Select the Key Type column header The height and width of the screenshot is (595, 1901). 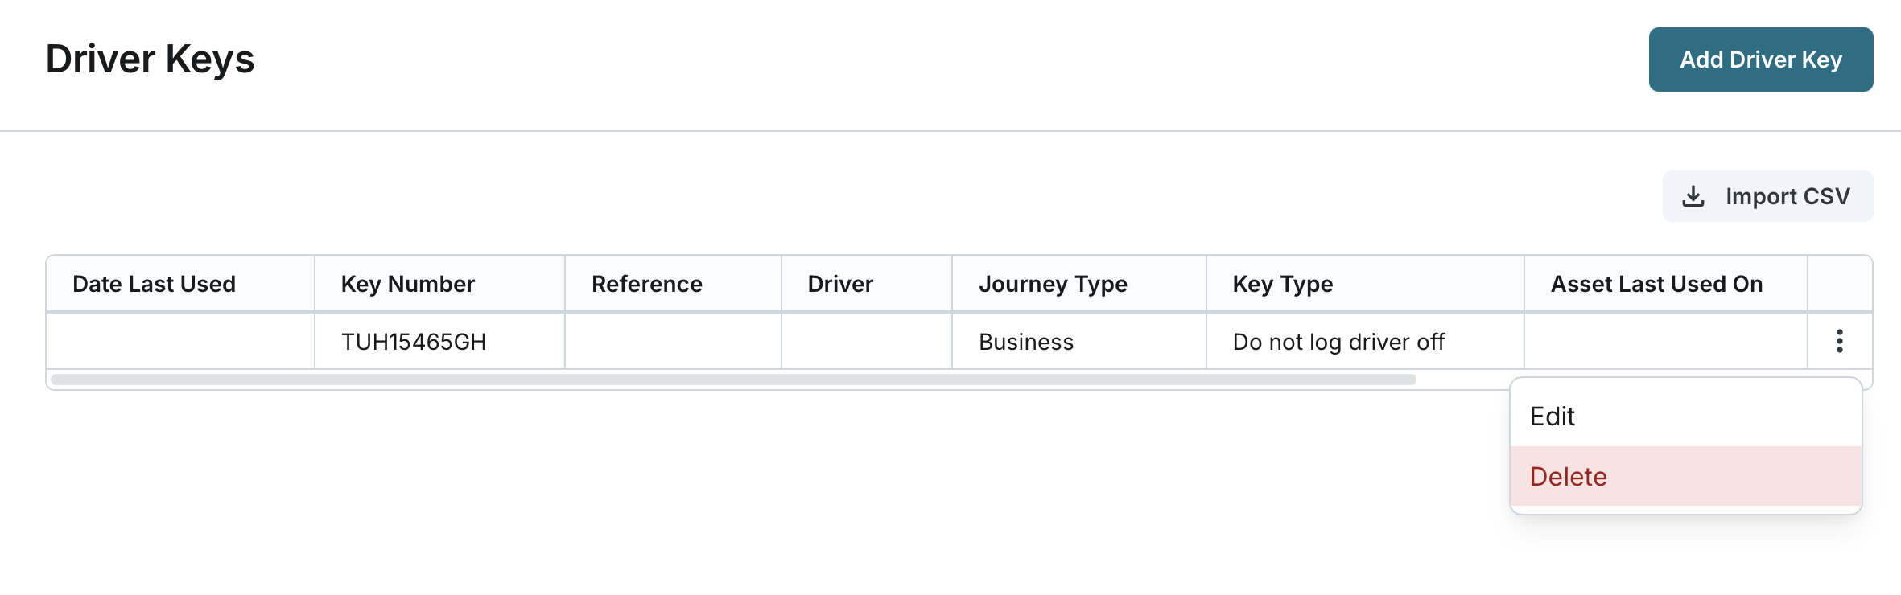(1282, 284)
